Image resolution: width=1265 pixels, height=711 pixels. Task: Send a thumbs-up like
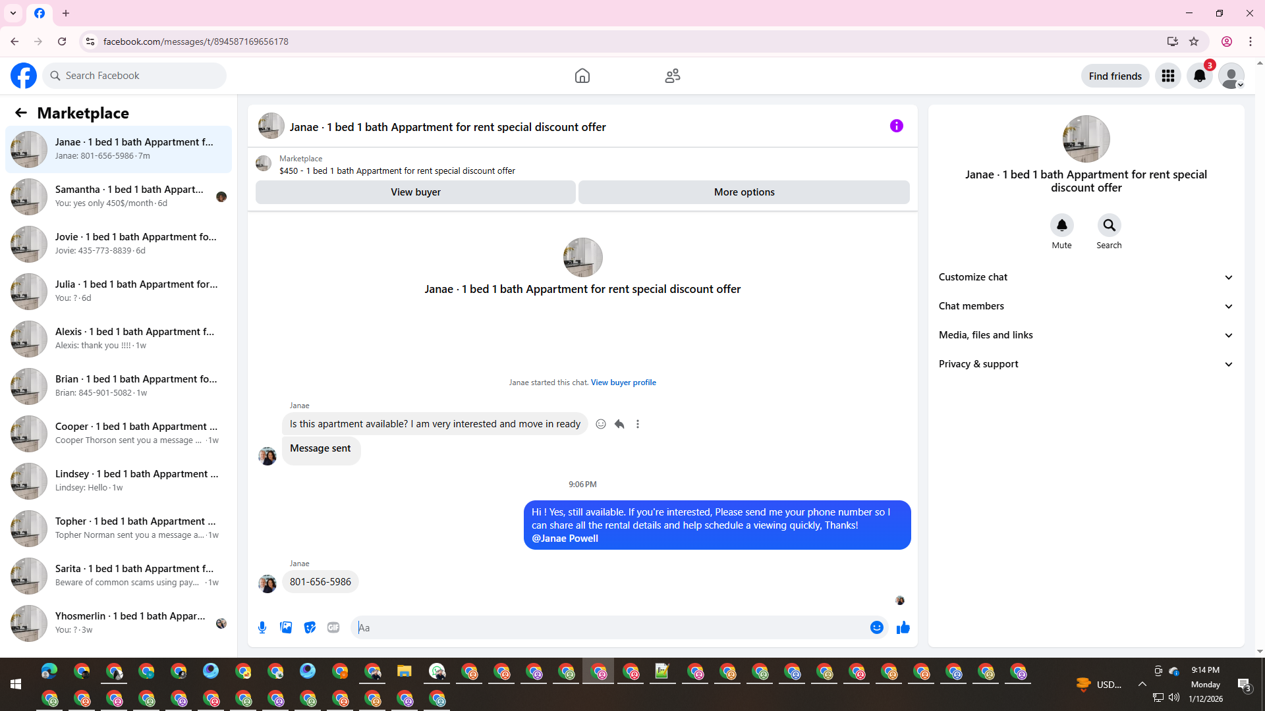point(903,627)
